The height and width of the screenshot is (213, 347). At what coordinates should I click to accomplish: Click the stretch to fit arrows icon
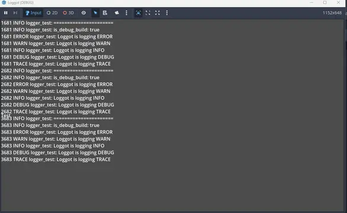[157, 13]
